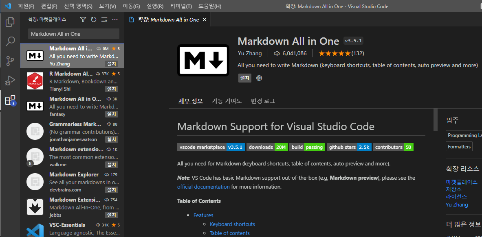482x237 pixels.
Task: Open the 파일(F) menu
Action: coord(26,6)
